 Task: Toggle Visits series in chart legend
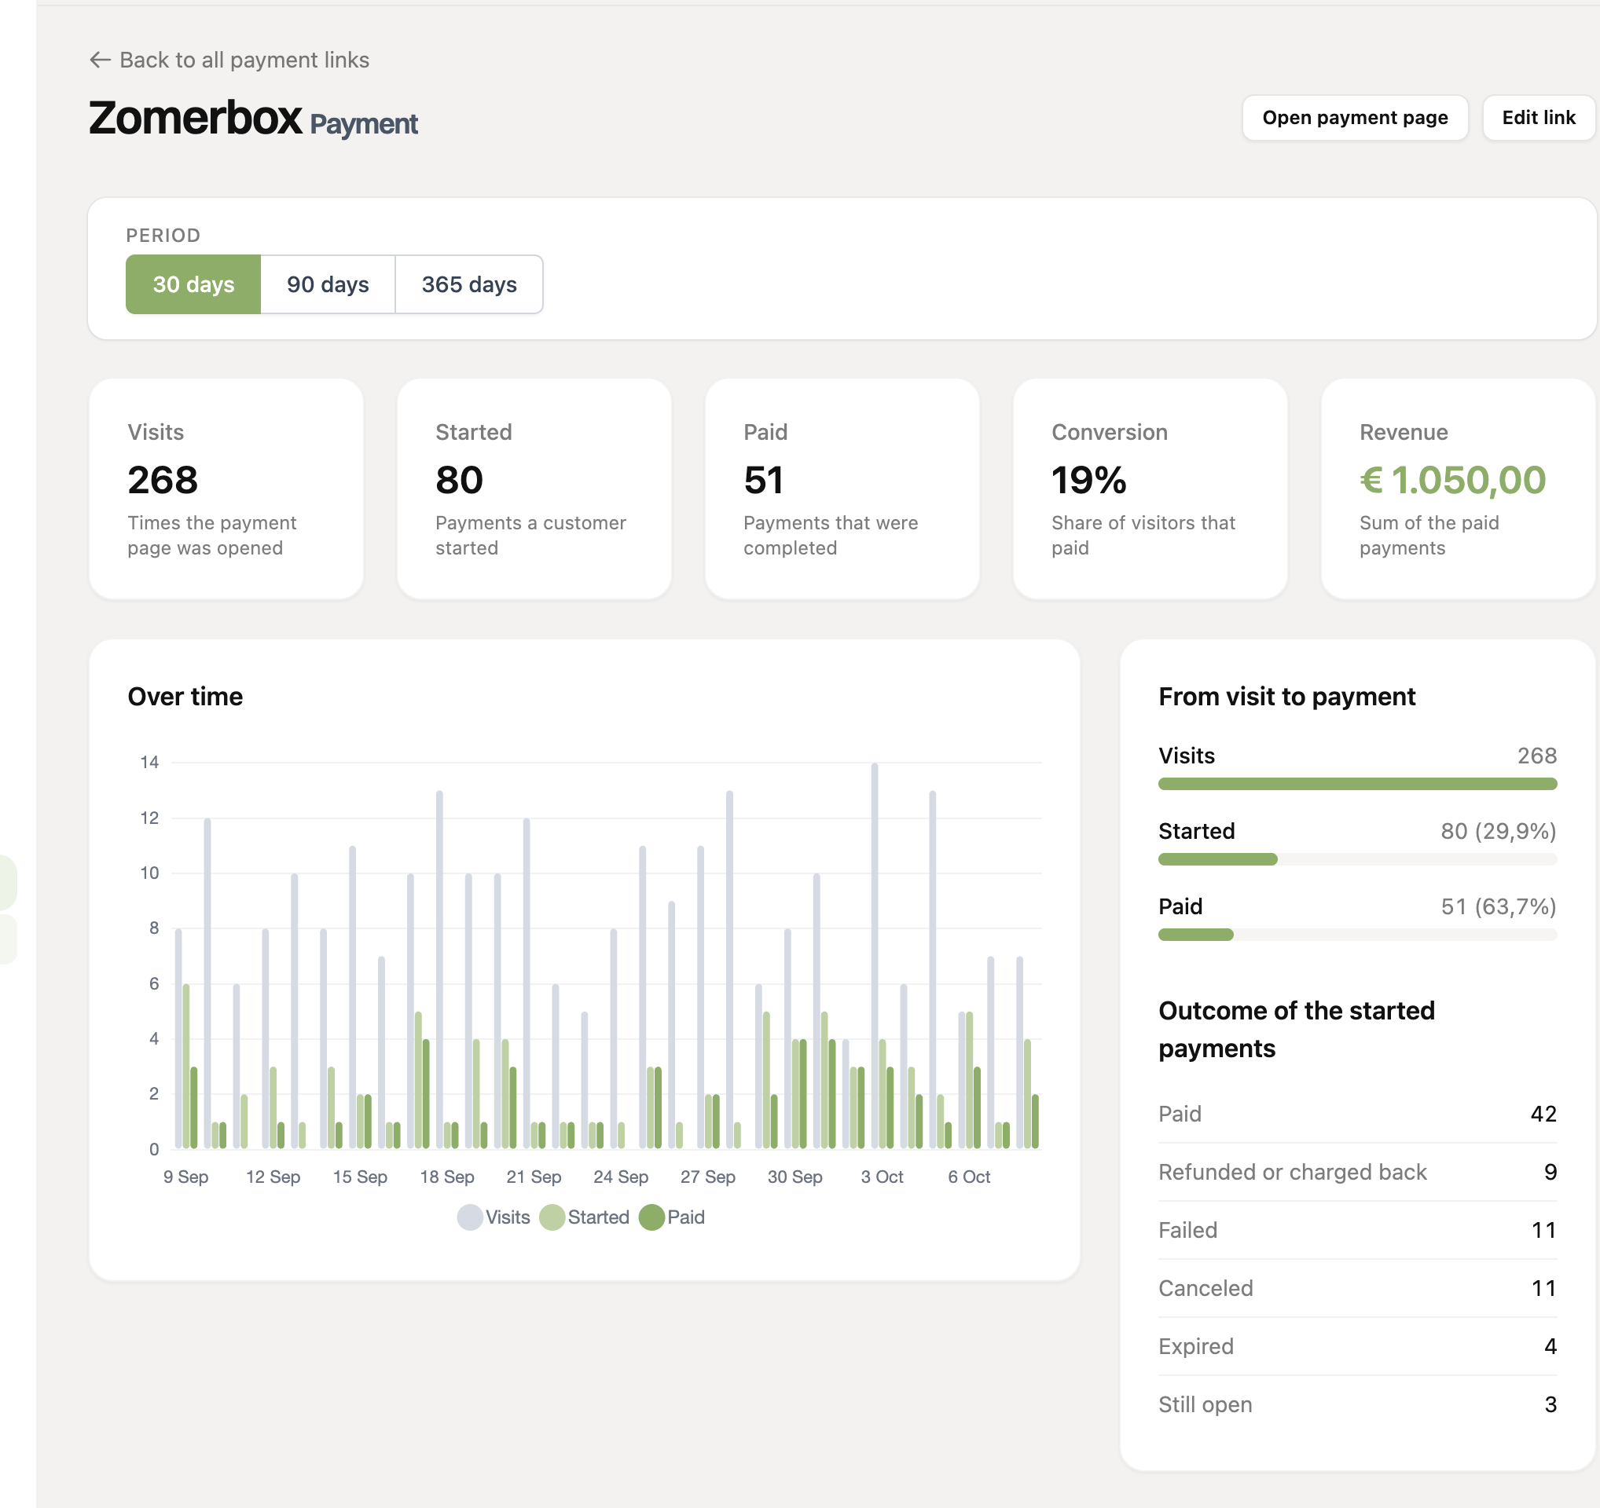[494, 1217]
